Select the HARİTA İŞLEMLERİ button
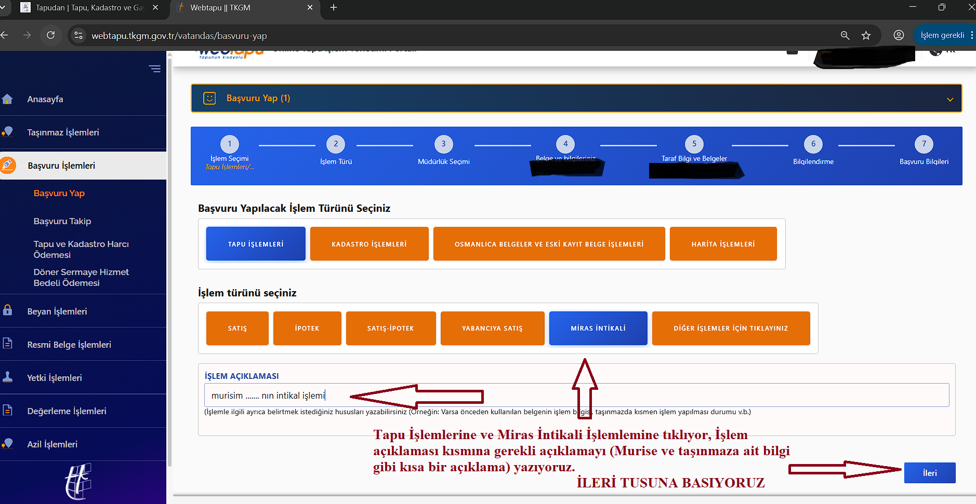The image size is (976, 504). point(723,243)
